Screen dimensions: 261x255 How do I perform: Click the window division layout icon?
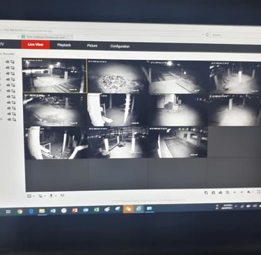[29, 196]
